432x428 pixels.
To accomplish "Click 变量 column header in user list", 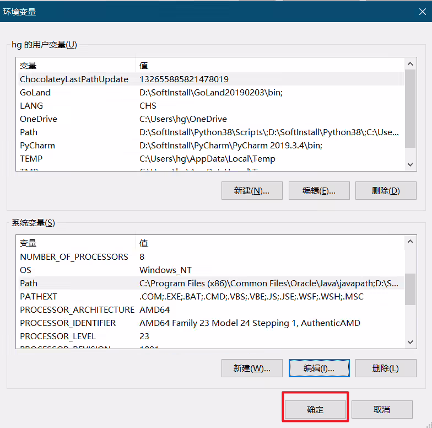I will 76,65.
